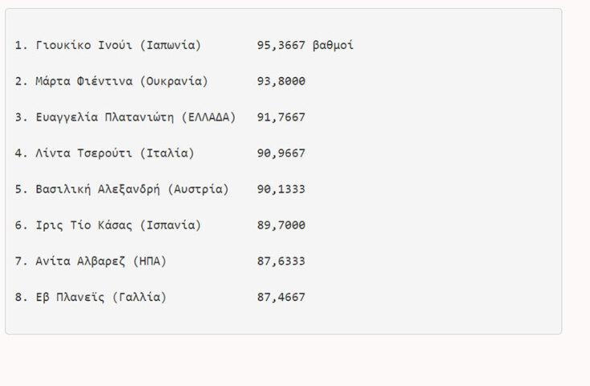The image size is (590, 386).
Task: Select the score 87,4667
Action: click(x=281, y=298)
